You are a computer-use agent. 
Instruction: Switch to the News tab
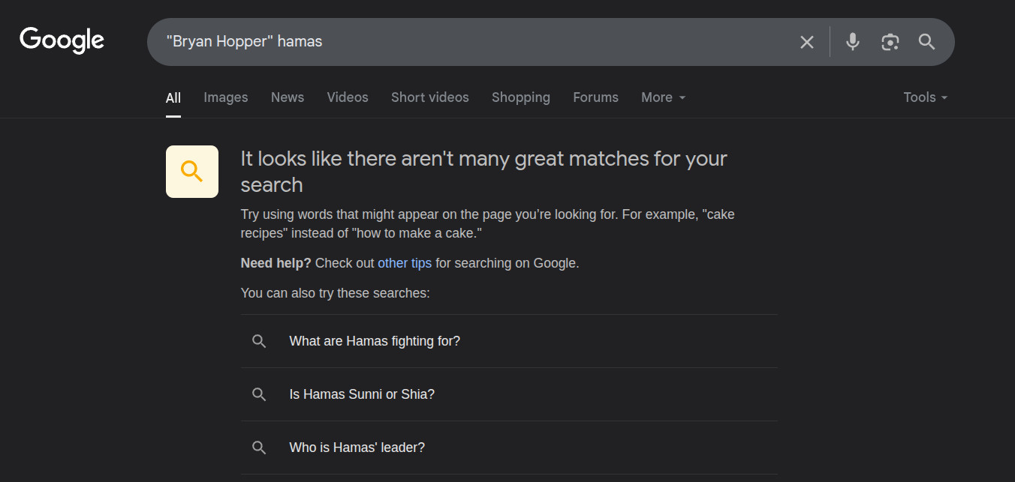tap(288, 97)
